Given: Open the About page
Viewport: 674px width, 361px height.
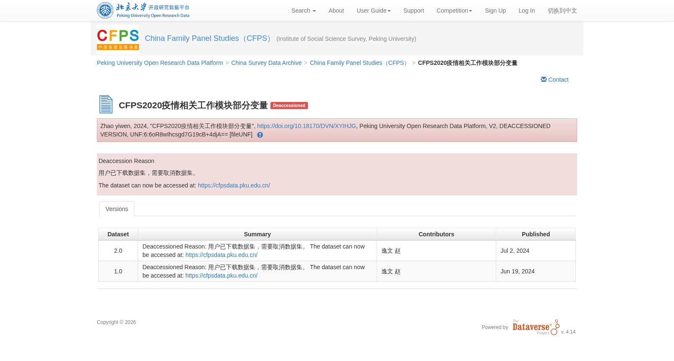Looking at the screenshot, I should [336, 11].
